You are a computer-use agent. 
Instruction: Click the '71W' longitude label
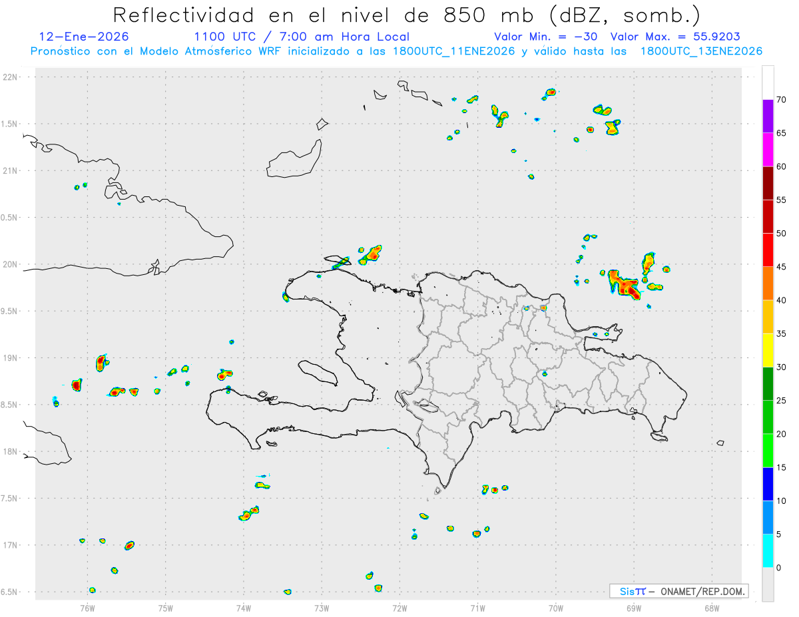477,607
